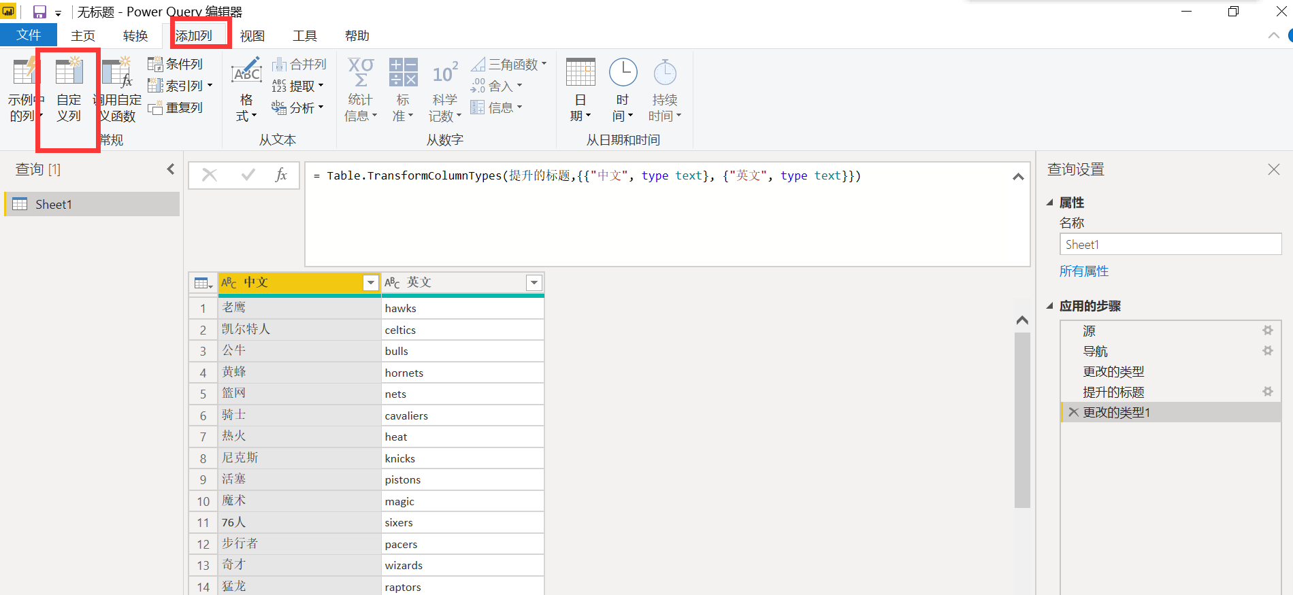
Task: Close the Query Settings (查询设置) pane
Action: (x=1274, y=169)
